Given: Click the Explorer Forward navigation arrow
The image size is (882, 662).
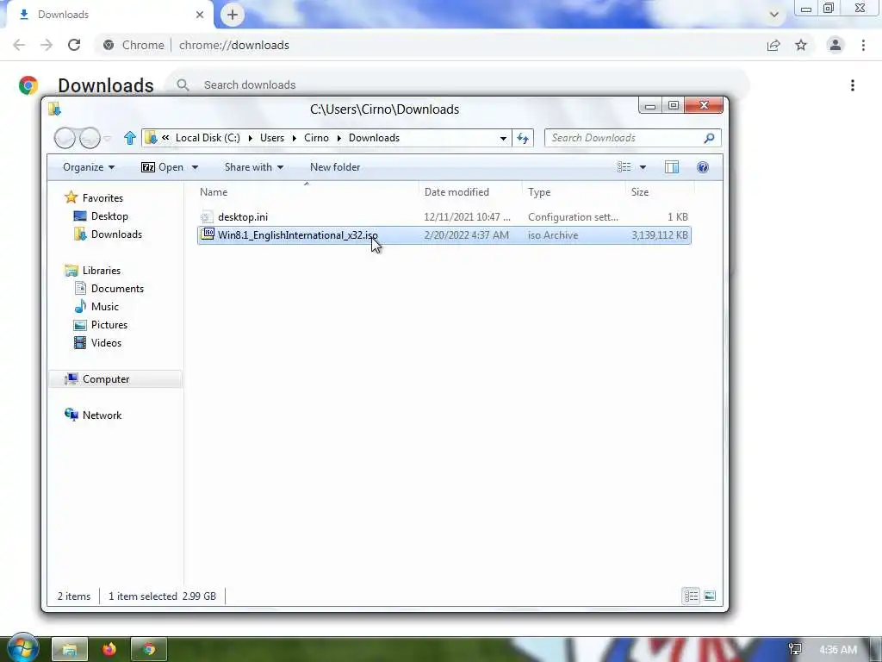Looking at the screenshot, I should pyautogui.click(x=90, y=138).
